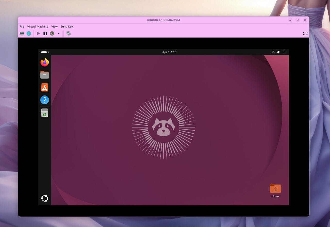Pause the virtual machine
330x227 pixels.
[x=45, y=33]
